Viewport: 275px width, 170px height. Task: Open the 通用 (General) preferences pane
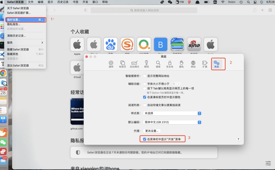click(111, 64)
